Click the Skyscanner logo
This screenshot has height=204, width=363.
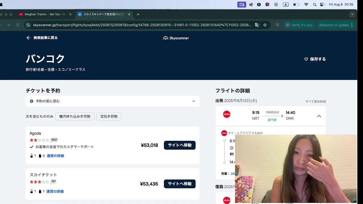click(x=176, y=38)
